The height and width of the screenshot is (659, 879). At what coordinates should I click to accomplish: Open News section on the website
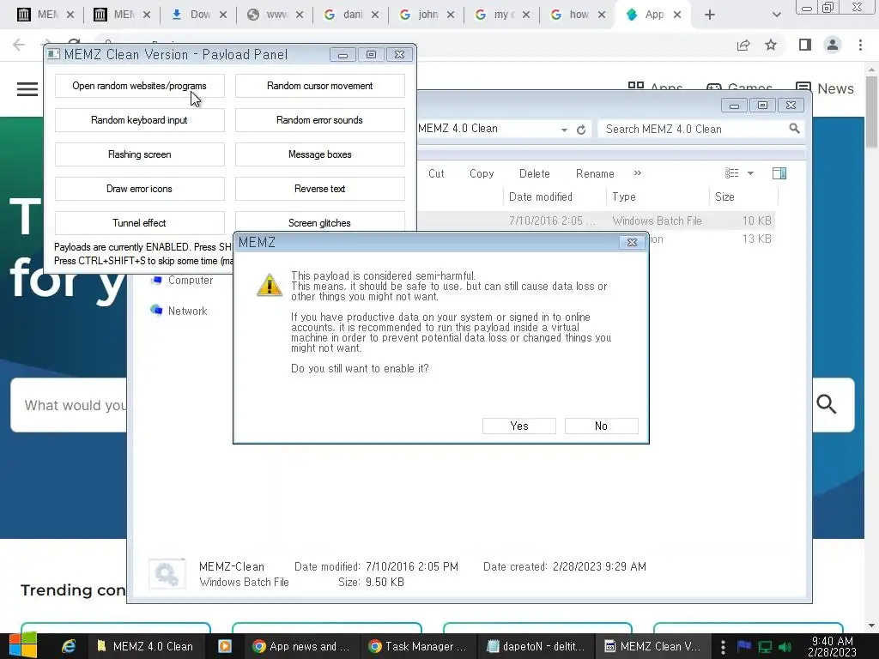point(825,88)
